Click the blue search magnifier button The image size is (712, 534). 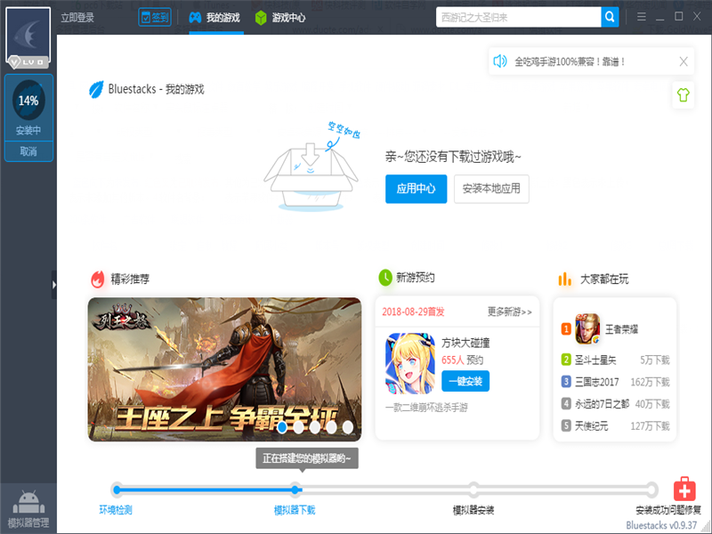click(x=610, y=17)
